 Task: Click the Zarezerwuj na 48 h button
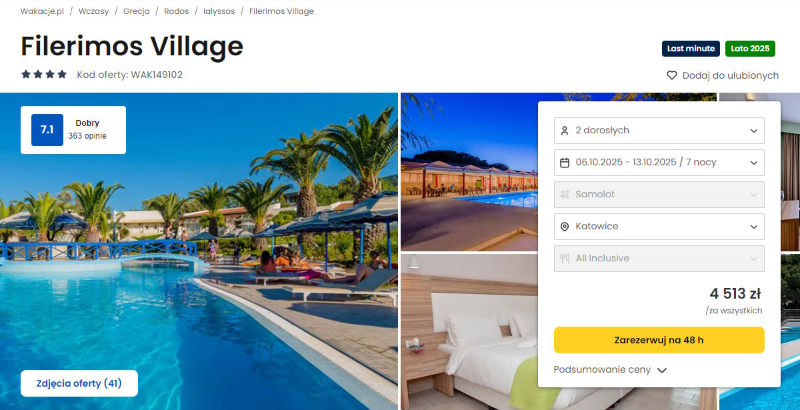coord(659,340)
